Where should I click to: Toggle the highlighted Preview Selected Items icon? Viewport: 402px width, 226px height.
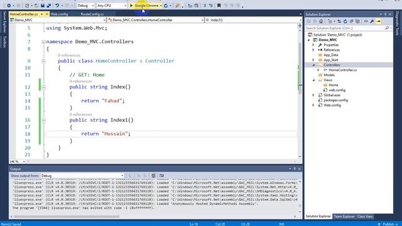click(378, 21)
